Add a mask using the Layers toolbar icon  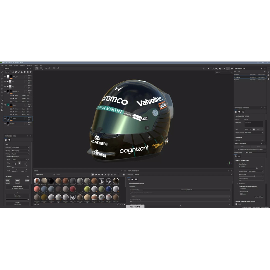click(x=16, y=72)
